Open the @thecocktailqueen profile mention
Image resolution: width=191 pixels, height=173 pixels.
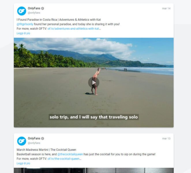coord(70,154)
